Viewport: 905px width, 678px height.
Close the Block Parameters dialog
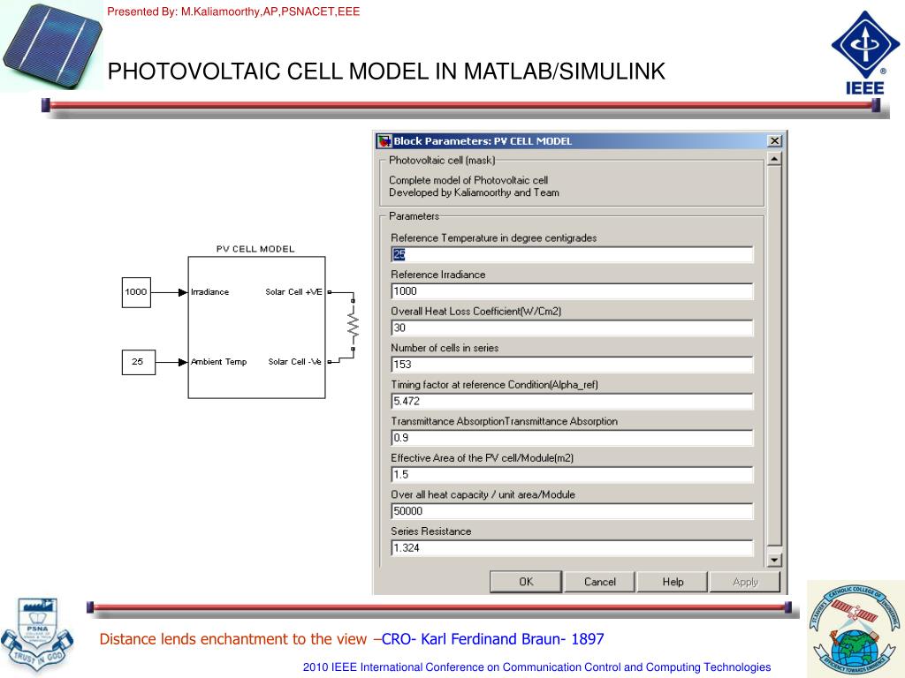coord(774,140)
